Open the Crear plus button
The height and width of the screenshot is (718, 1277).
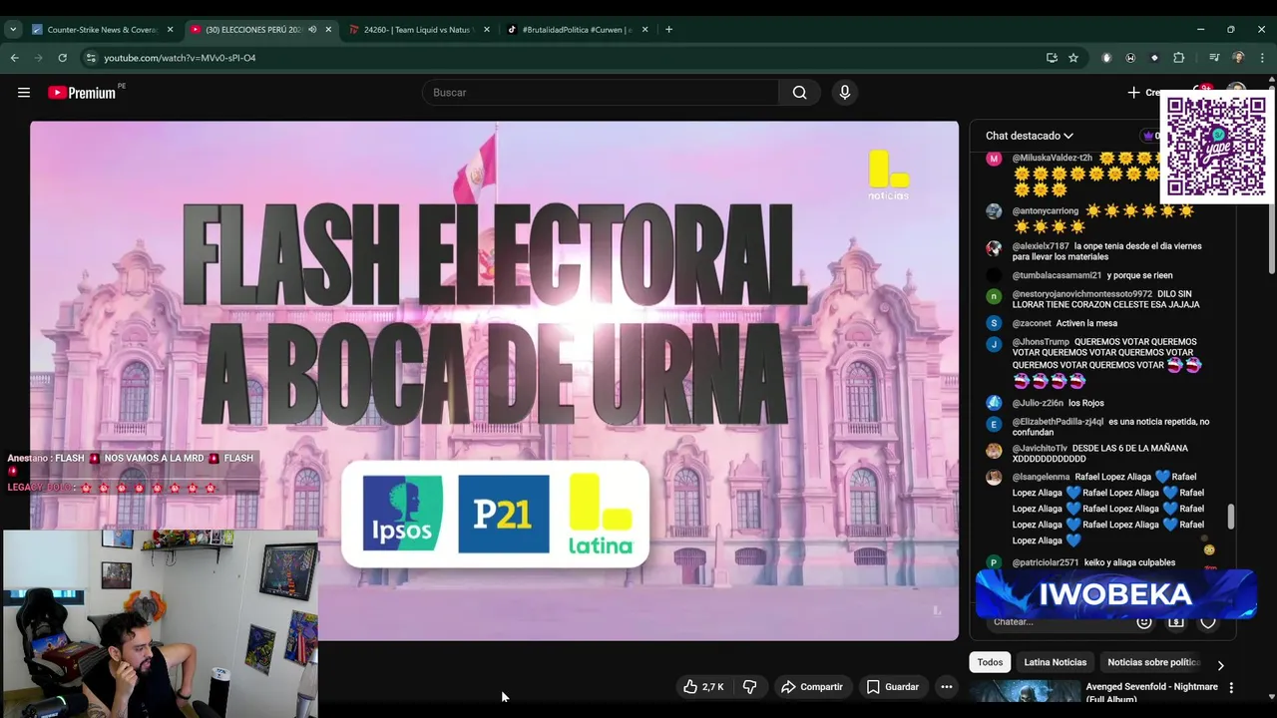coord(1143,93)
